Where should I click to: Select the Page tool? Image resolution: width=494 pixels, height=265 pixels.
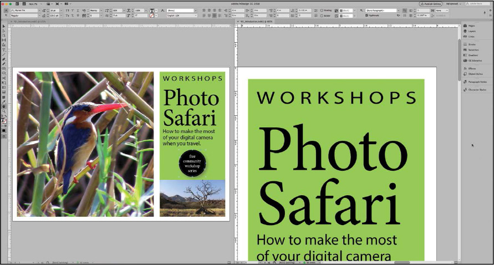coord(4,35)
